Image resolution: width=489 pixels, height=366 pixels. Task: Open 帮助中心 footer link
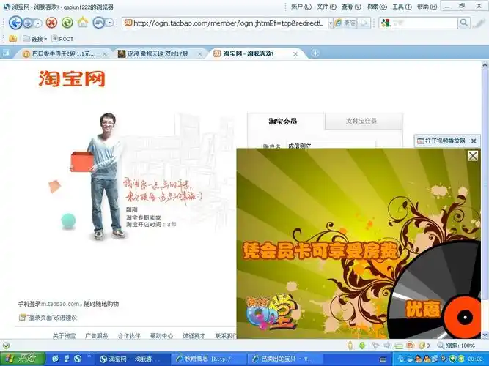point(161,336)
